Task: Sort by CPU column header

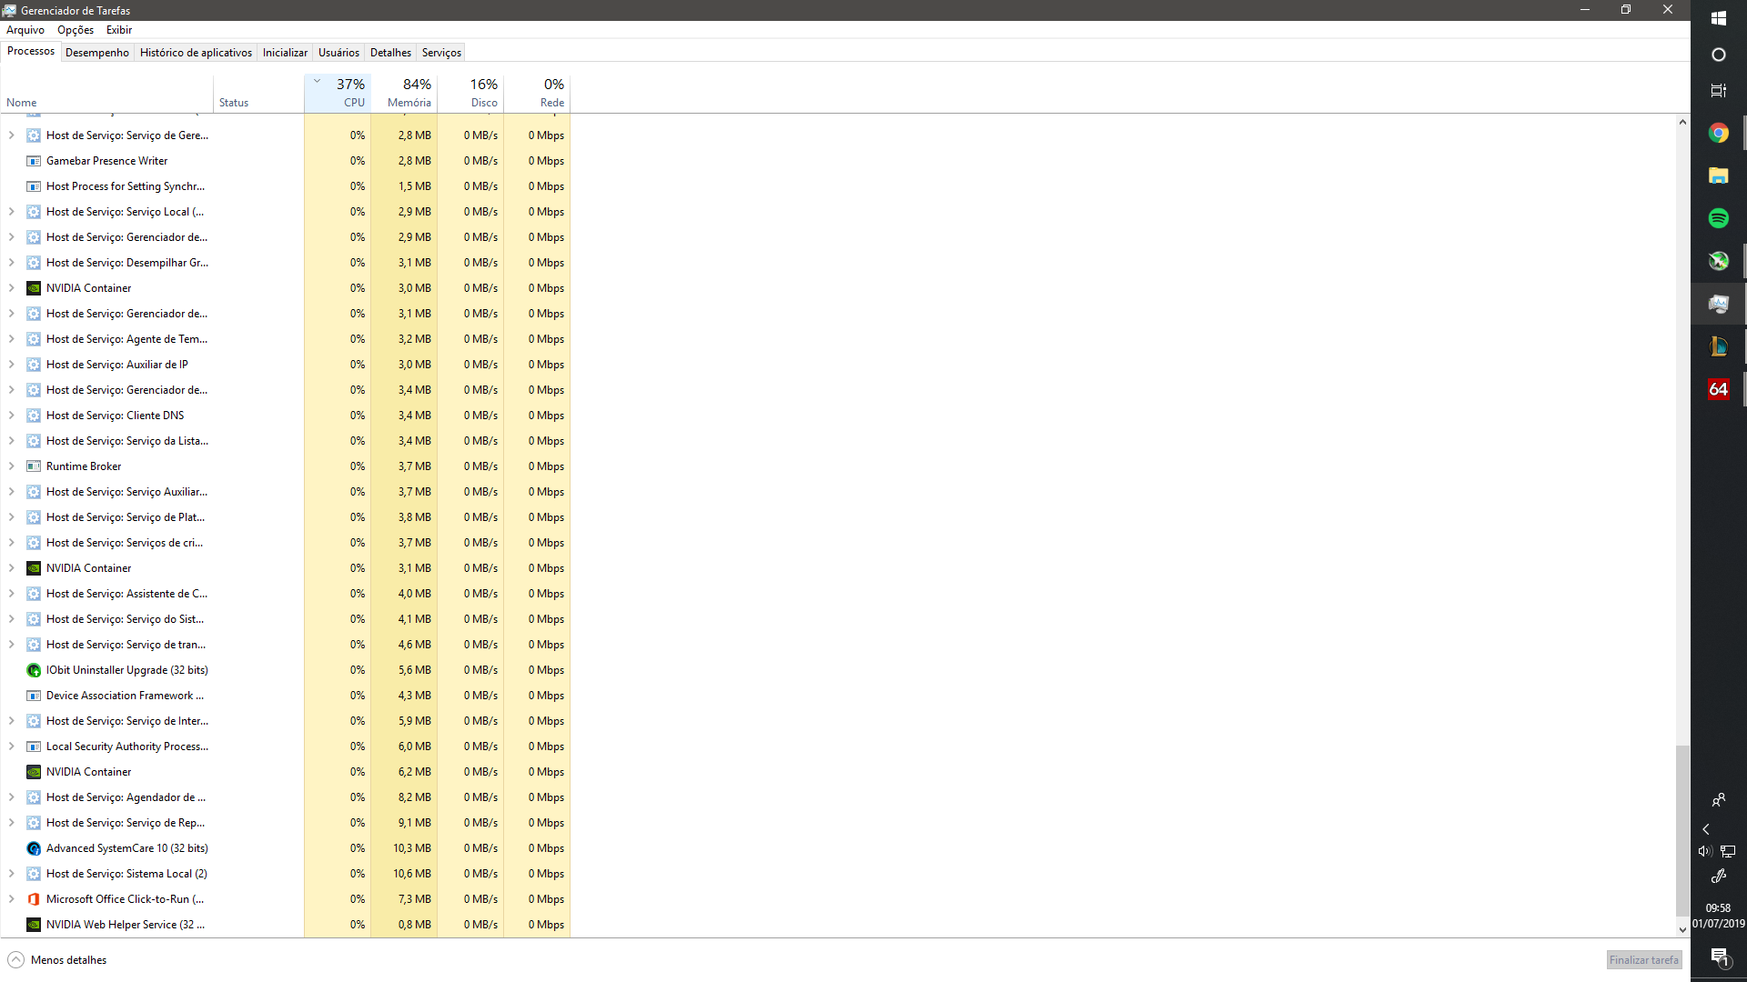Action: [x=338, y=93]
